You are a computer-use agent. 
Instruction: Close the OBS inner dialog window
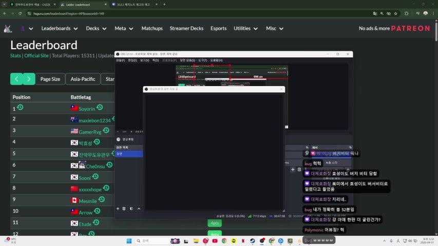(281, 89)
